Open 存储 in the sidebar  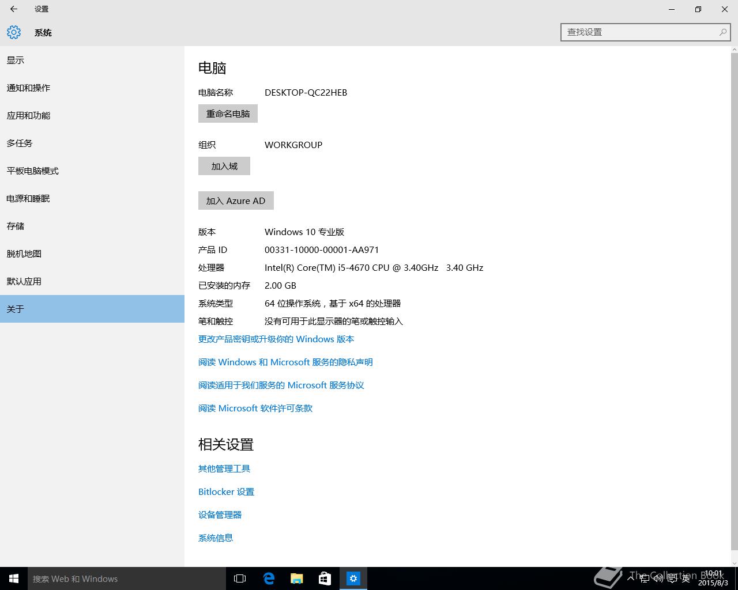92,226
